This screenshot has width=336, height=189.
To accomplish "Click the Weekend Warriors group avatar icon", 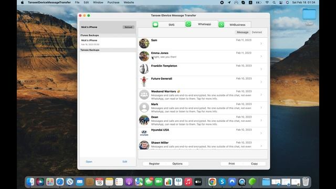I will (x=144, y=94).
